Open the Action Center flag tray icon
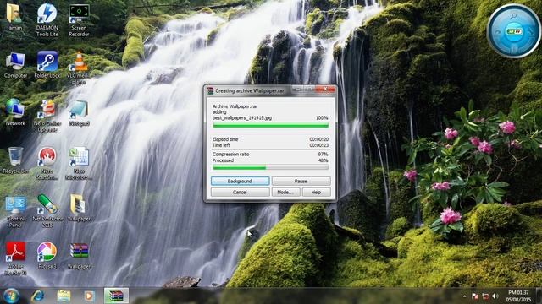 (x=475, y=296)
